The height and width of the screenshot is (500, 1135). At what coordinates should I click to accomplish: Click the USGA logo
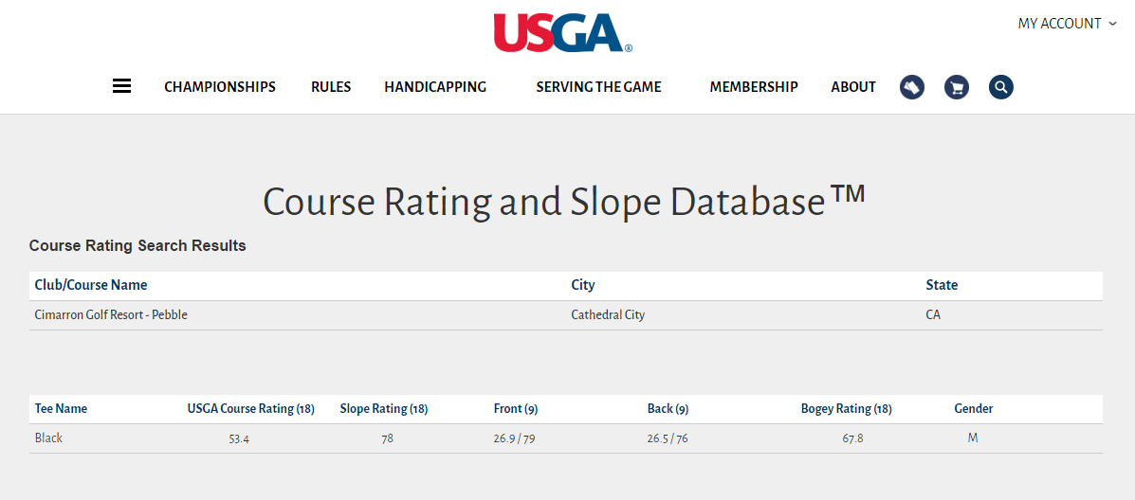point(562,32)
